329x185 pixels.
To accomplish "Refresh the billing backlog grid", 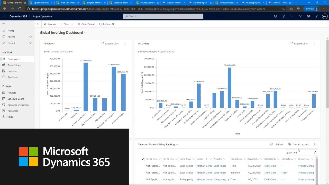I will point(277,144).
